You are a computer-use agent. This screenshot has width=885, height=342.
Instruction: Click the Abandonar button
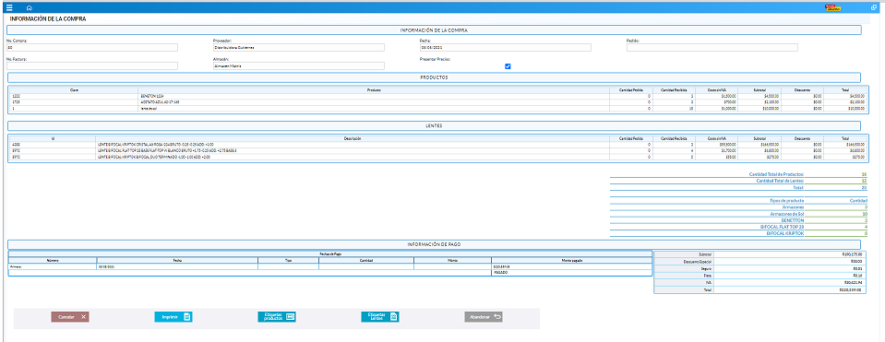484,317
